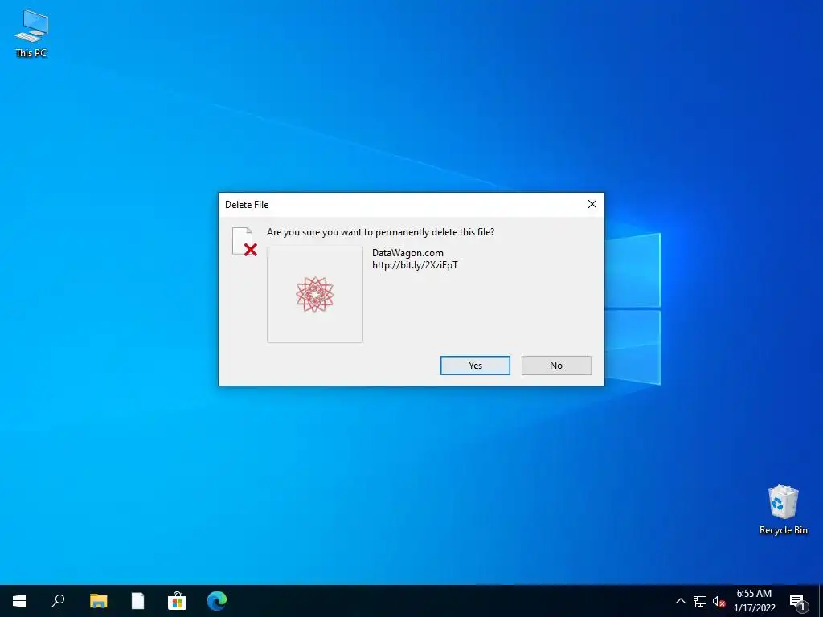The width and height of the screenshot is (823, 617).
Task: Open the notification center icon
Action: point(797,602)
